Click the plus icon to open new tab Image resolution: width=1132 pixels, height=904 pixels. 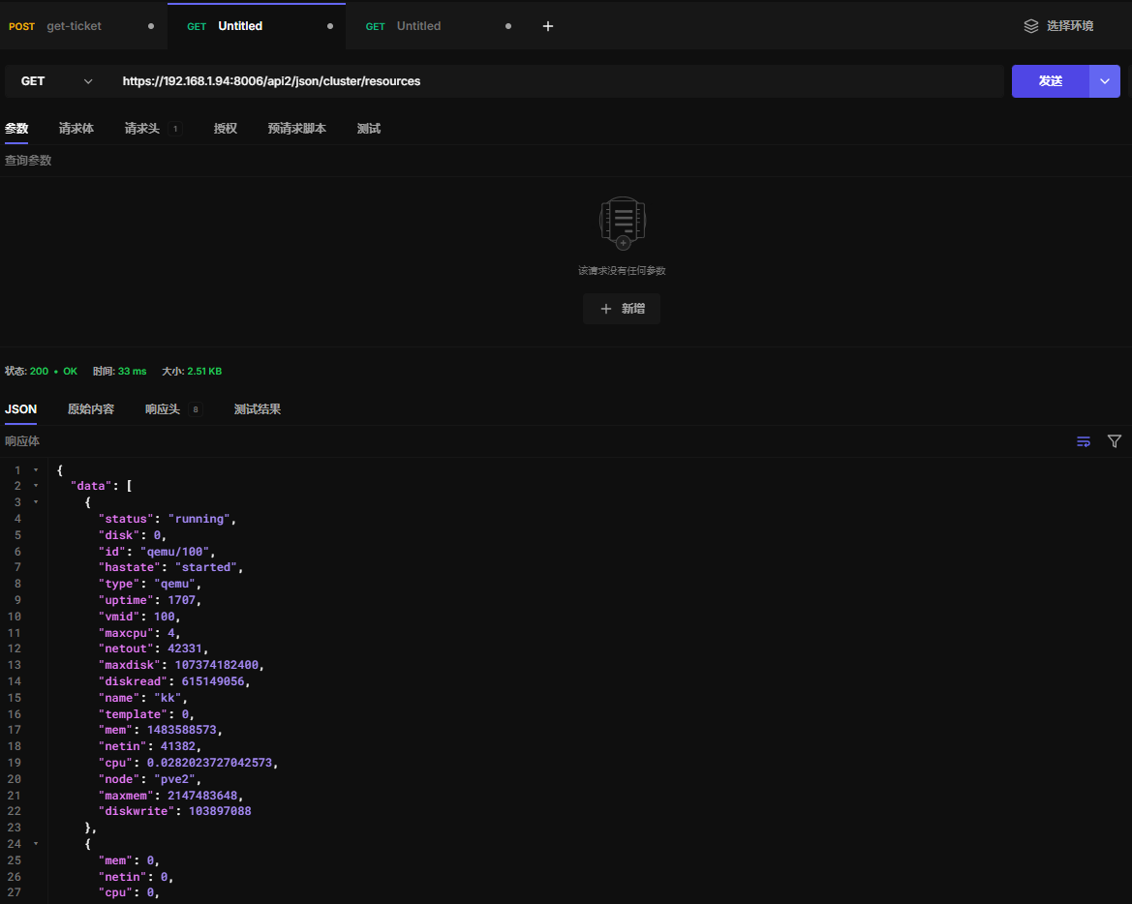click(x=548, y=26)
